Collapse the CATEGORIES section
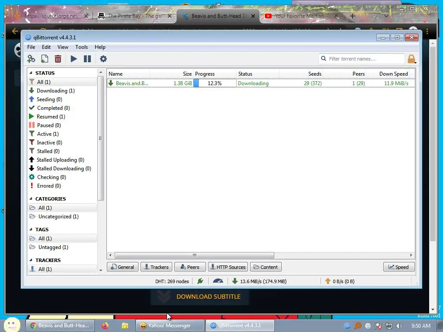 tap(31, 199)
